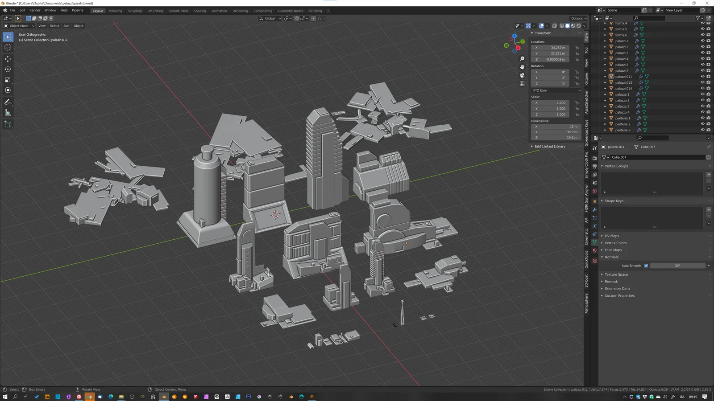714x401 pixels.
Task: Uncheck the Auto Smooth checkbox
Action: [646, 266]
